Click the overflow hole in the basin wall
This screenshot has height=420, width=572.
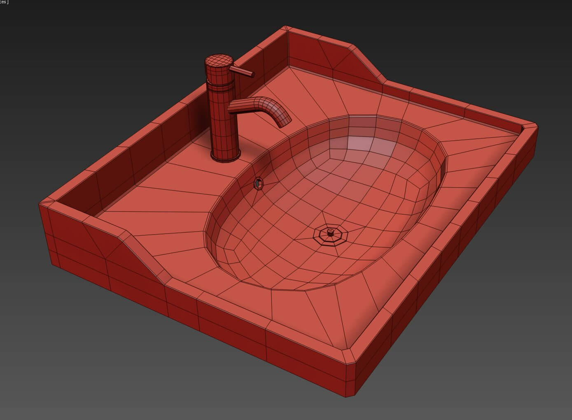click(x=259, y=184)
